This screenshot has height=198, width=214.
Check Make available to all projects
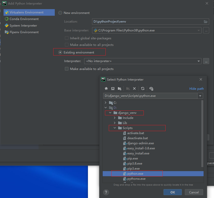click(x=66, y=45)
